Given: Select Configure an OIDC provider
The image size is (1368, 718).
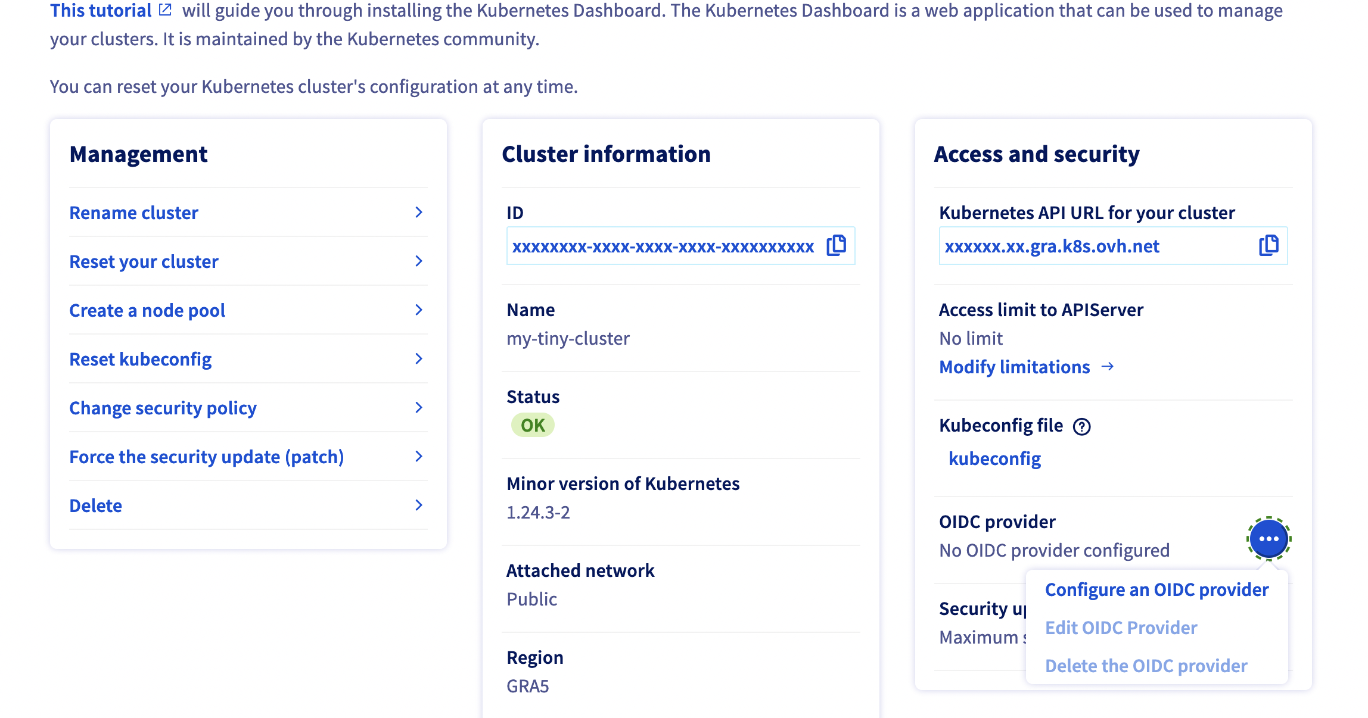Looking at the screenshot, I should coord(1156,589).
